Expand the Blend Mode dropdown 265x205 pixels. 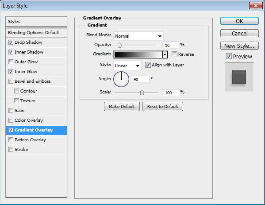point(138,36)
